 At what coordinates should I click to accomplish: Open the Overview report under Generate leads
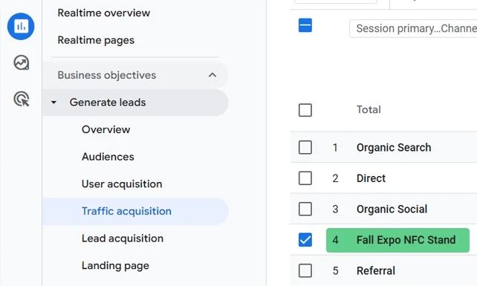(x=106, y=129)
